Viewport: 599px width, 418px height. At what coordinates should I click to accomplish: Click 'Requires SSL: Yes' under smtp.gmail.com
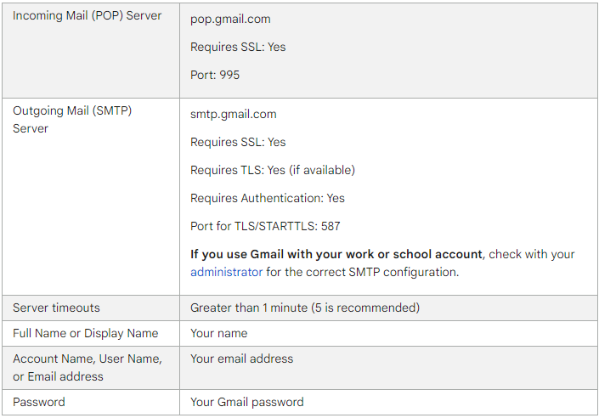238,142
